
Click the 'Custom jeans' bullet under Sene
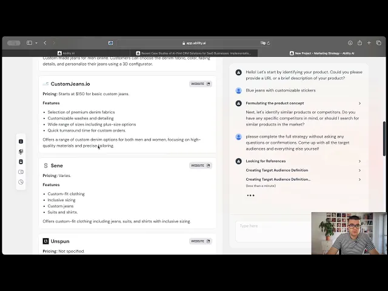[x=61, y=206]
